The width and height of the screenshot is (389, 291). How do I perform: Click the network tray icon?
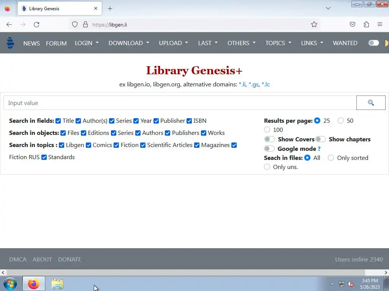click(x=342, y=284)
